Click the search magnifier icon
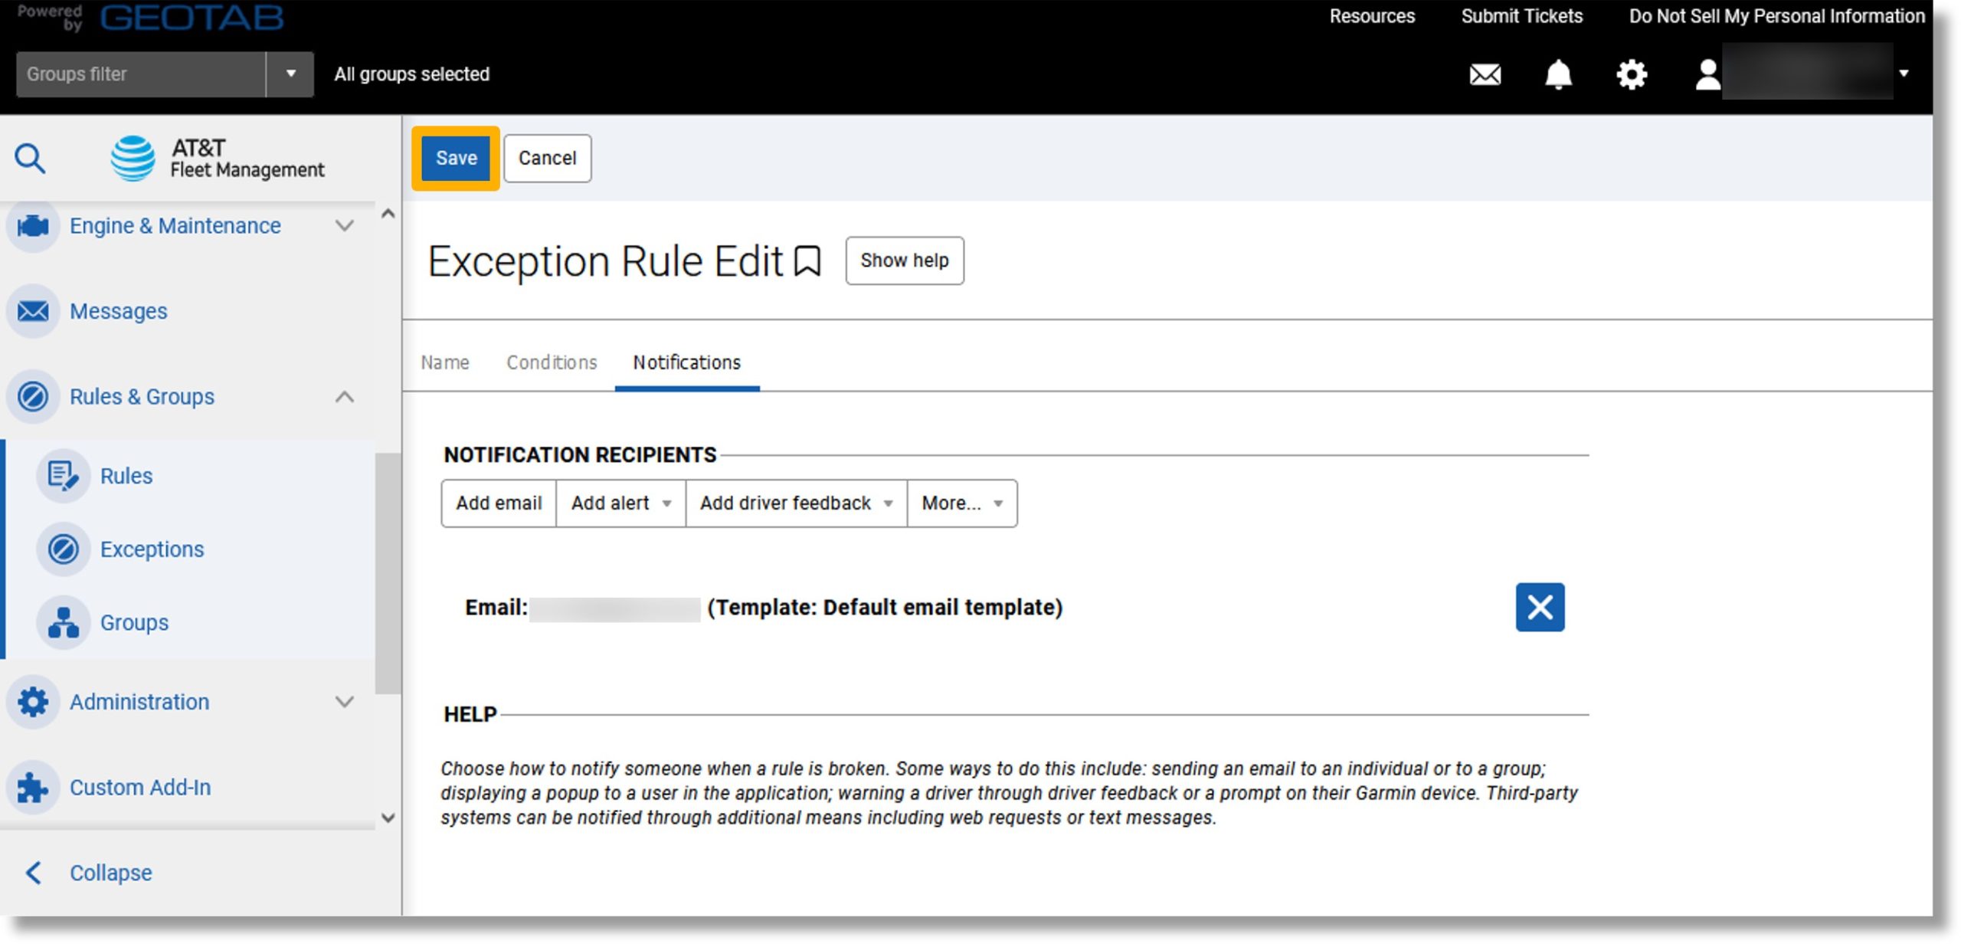The image size is (1961, 944). pyautogui.click(x=31, y=159)
